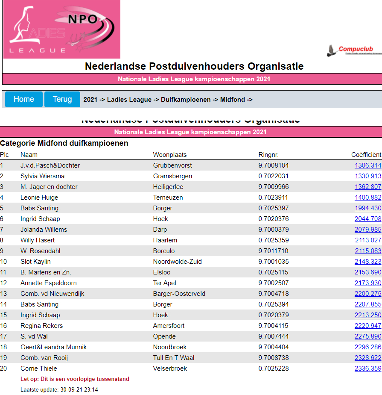382x395 pixels.
Task: Open coefficient 2113.027 for Willy Hasert
Action: pos(368,240)
